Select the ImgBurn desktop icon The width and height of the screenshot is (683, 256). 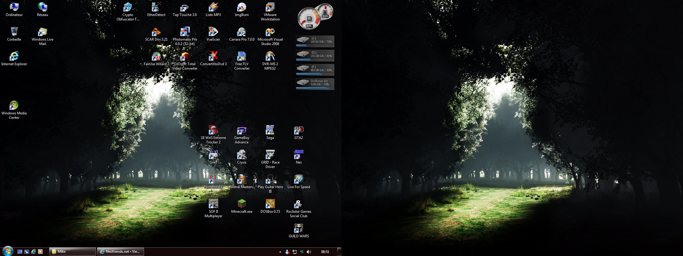[242, 7]
